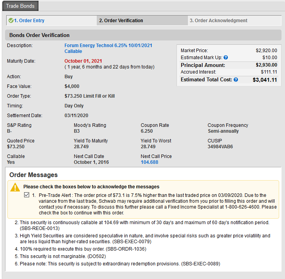Click the $73.250 Limit Fill or Kill order type
285x279 pixels.
pos(89,96)
